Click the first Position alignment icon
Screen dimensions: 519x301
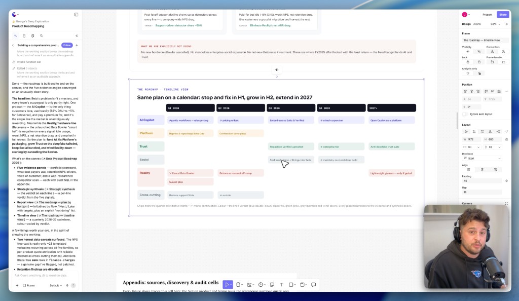click(x=465, y=91)
